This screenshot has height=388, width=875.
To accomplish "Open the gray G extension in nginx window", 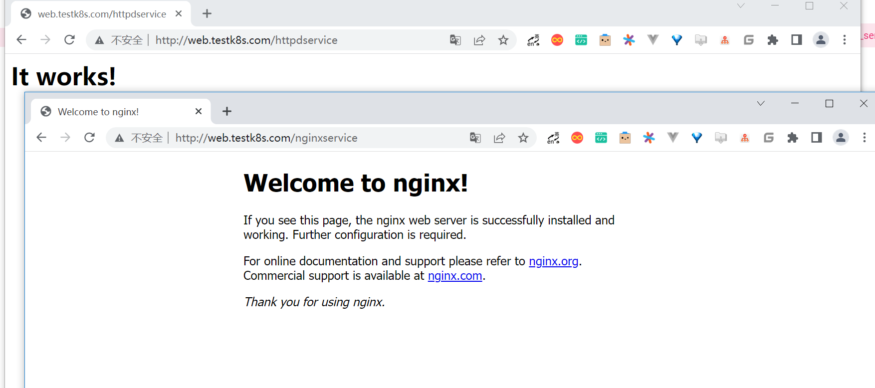I will click(x=769, y=138).
